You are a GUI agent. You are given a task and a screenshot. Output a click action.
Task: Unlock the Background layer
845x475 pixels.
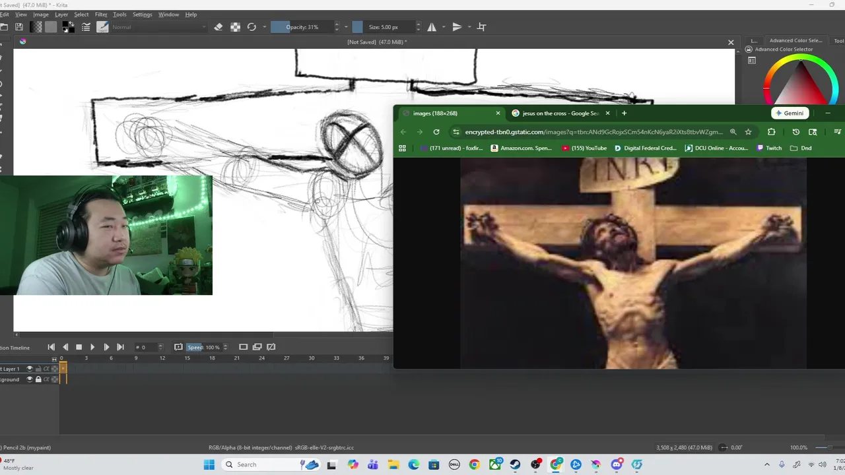pos(38,379)
